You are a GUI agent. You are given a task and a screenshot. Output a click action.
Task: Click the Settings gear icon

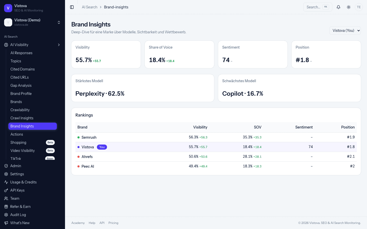pyautogui.click(x=6, y=174)
